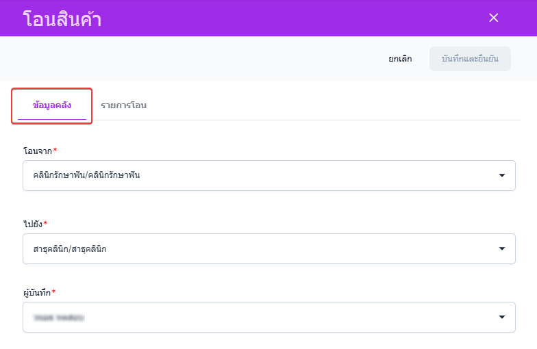Click the arrow of ไปยัง dropdown

pos(501,249)
